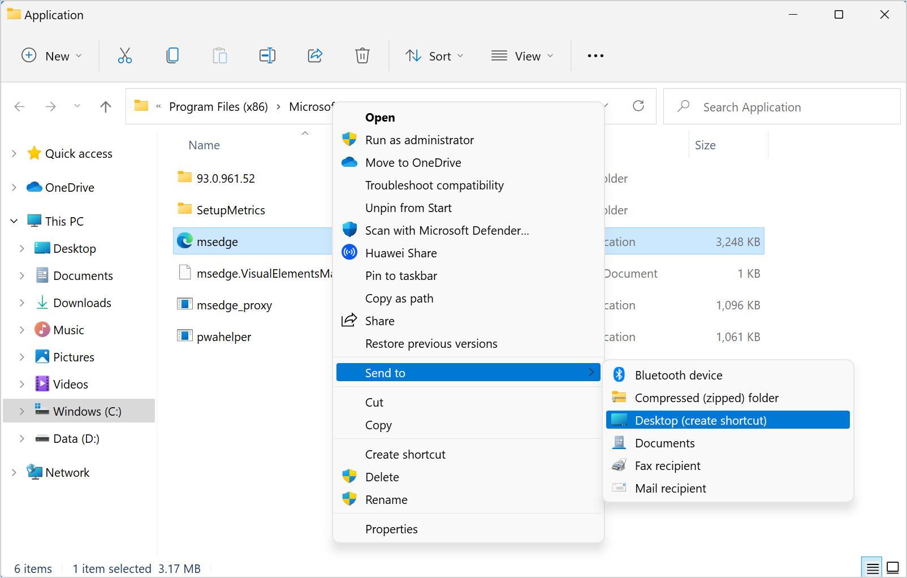Choose Desktop (create shortcut) in Send to submenu
Viewport: 907px width, 578px height.
click(x=701, y=420)
